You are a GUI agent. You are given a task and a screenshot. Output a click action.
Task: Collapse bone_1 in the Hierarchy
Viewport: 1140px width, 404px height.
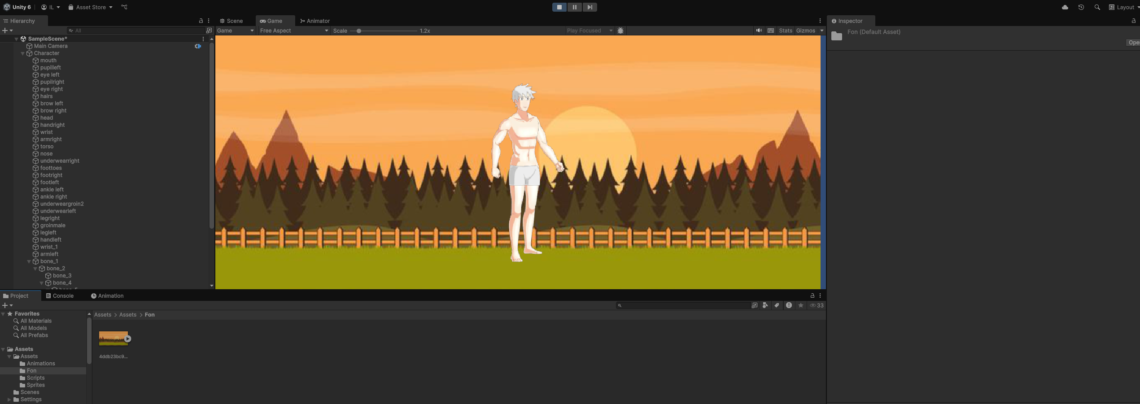coord(29,261)
